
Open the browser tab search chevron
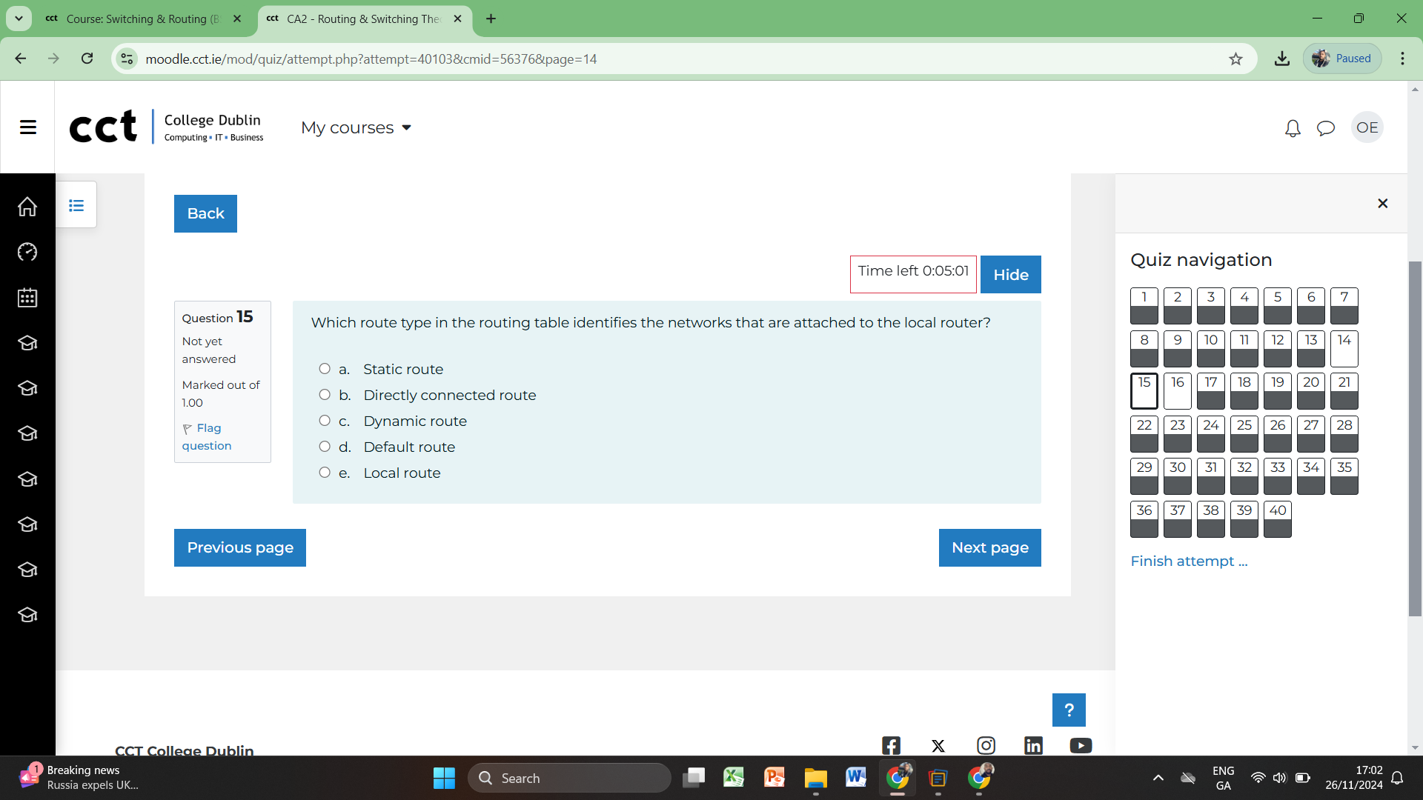click(18, 19)
